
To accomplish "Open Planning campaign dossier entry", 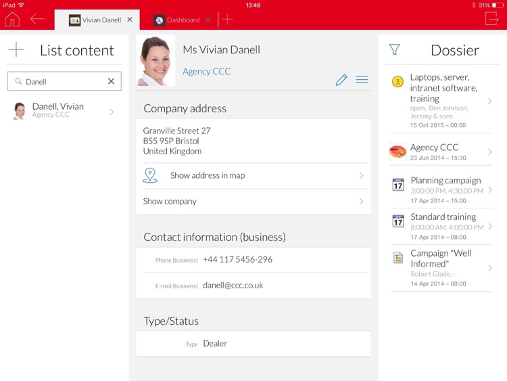I will (441, 189).
